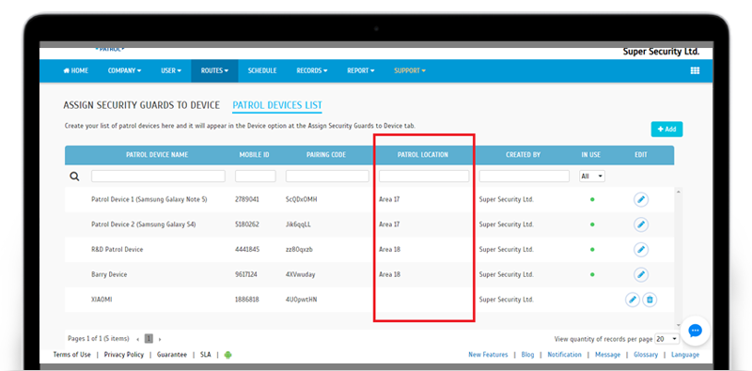Expand the REPORT menu

(361, 70)
